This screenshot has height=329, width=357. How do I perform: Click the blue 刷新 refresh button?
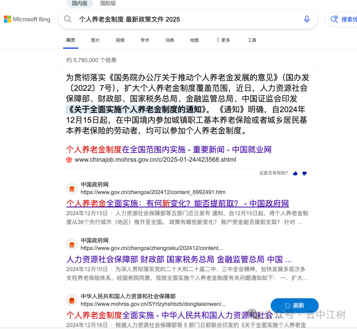[295, 306]
